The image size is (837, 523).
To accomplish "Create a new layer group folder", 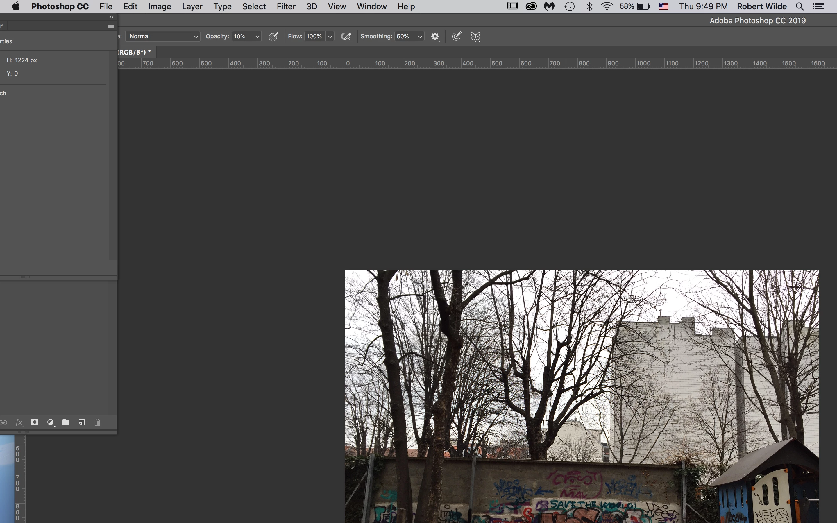I will point(66,422).
